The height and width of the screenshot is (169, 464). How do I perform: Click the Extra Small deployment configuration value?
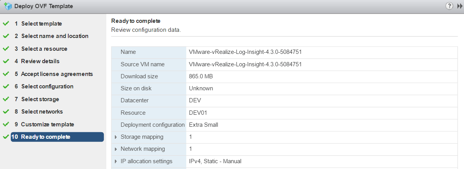[x=203, y=125]
